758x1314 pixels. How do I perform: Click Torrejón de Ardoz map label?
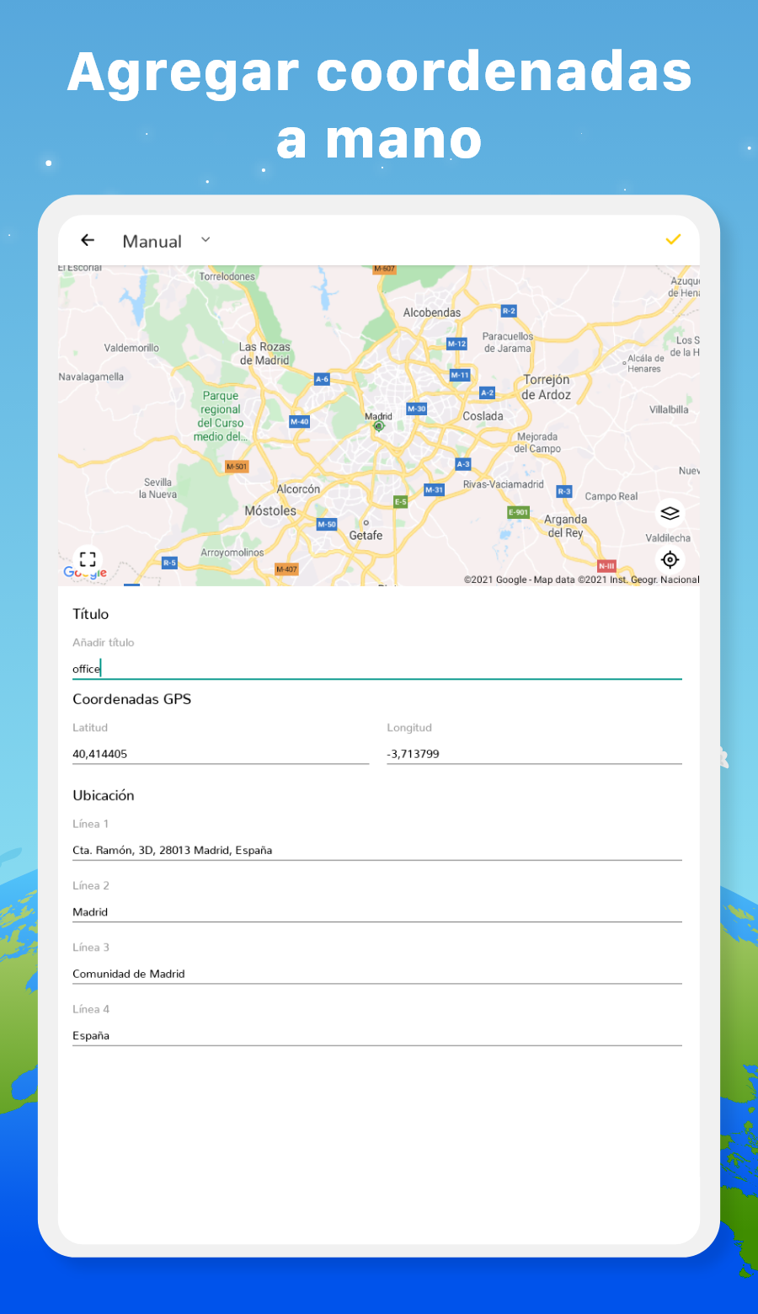coord(546,387)
